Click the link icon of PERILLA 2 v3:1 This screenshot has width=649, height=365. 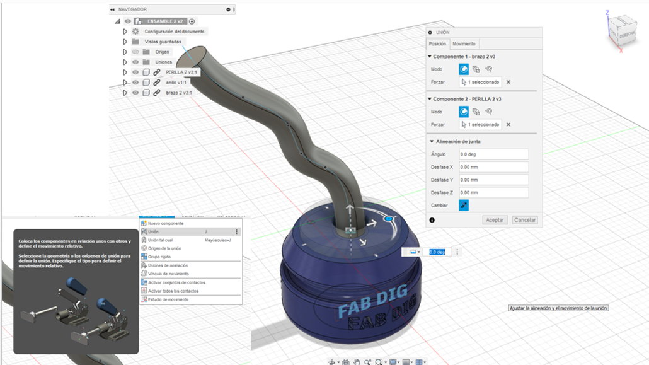[157, 72]
